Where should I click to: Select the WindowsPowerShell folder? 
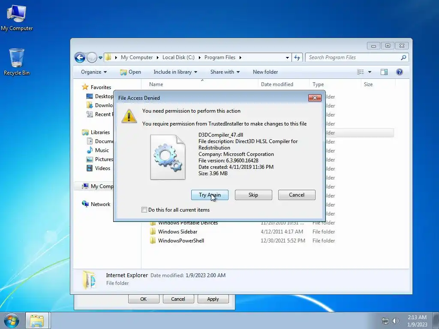[x=181, y=241]
